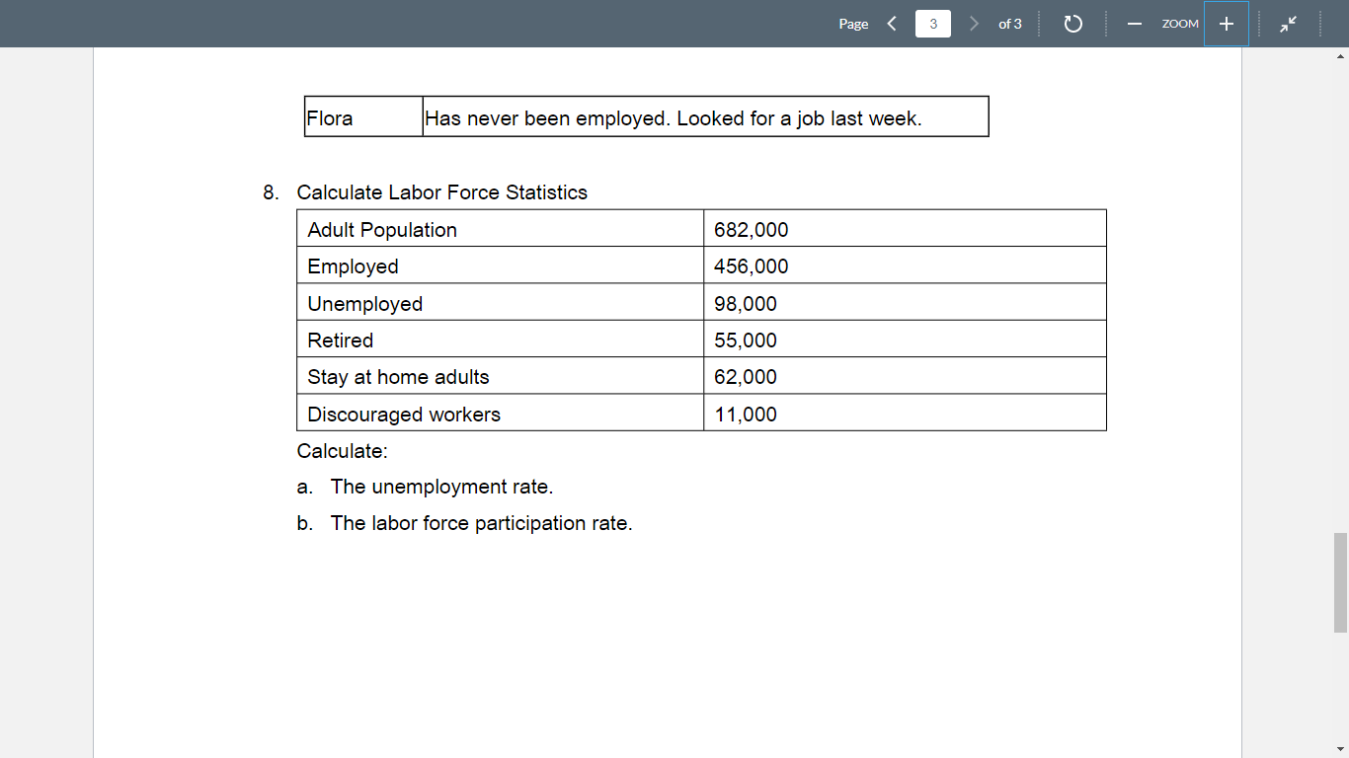The height and width of the screenshot is (758, 1349).
Task: Click the shrink-to-fit arrows icon
Action: pyautogui.click(x=1289, y=23)
